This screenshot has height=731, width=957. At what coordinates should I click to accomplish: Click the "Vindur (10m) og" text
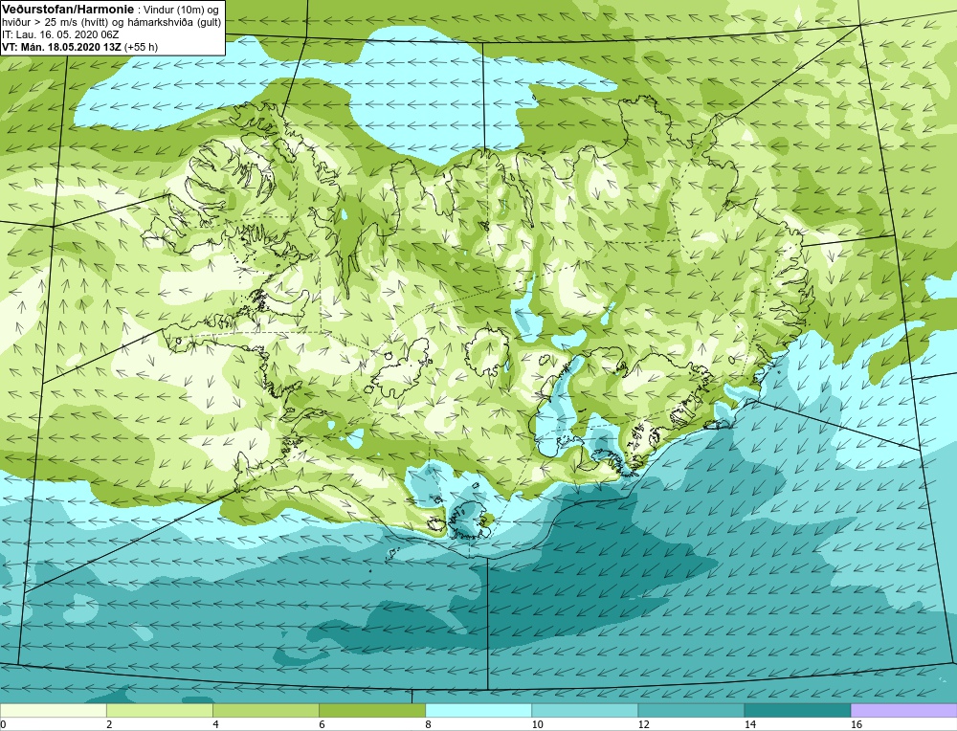[181, 10]
